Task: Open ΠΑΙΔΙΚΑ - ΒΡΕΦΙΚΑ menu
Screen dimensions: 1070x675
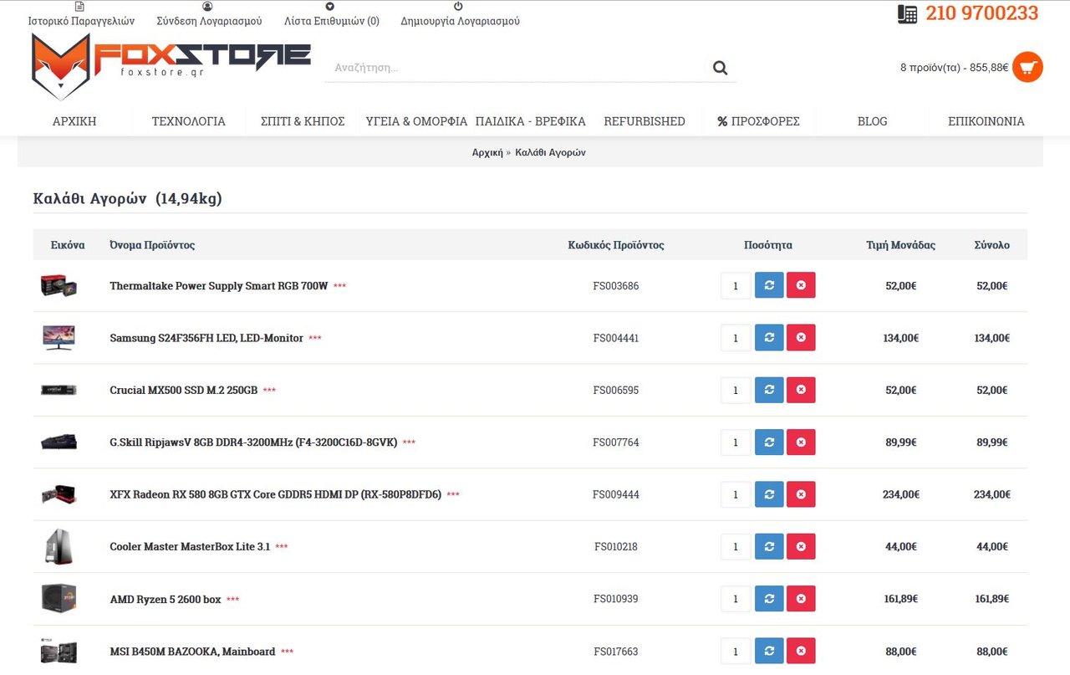Action: pos(530,121)
